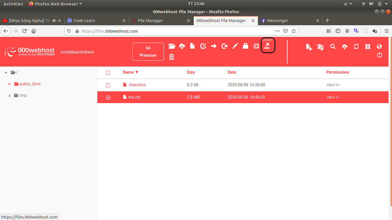Refresh the file list
This screenshot has height=220, width=392.
point(356,46)
